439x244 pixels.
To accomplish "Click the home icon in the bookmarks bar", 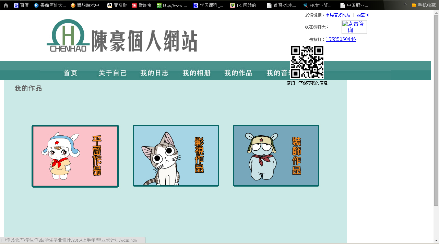I will tap(6, 5).
